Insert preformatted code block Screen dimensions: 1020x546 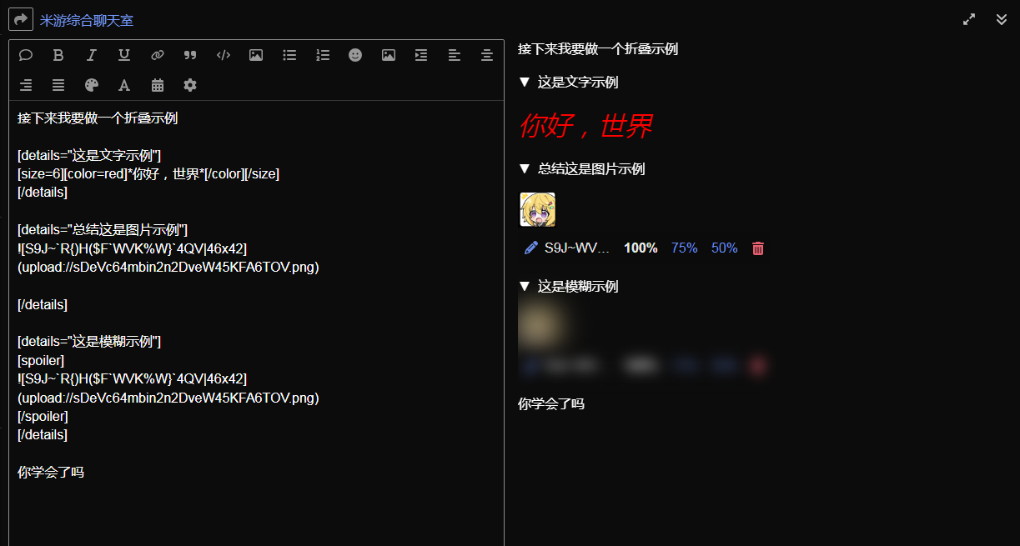tap(224, 55)
